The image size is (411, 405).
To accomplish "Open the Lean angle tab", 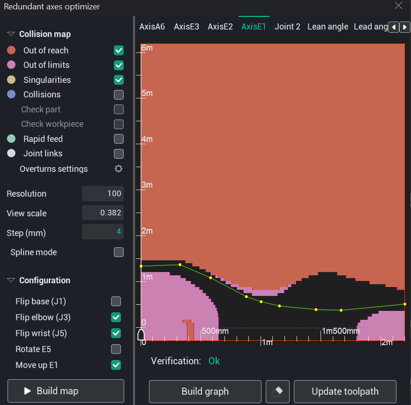I will pos(328,27).
